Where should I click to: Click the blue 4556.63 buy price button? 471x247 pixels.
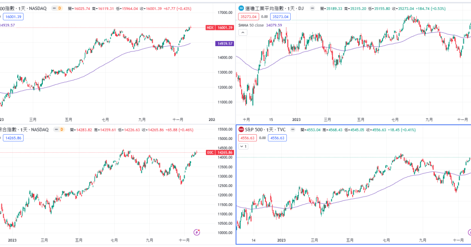point(277,138)
